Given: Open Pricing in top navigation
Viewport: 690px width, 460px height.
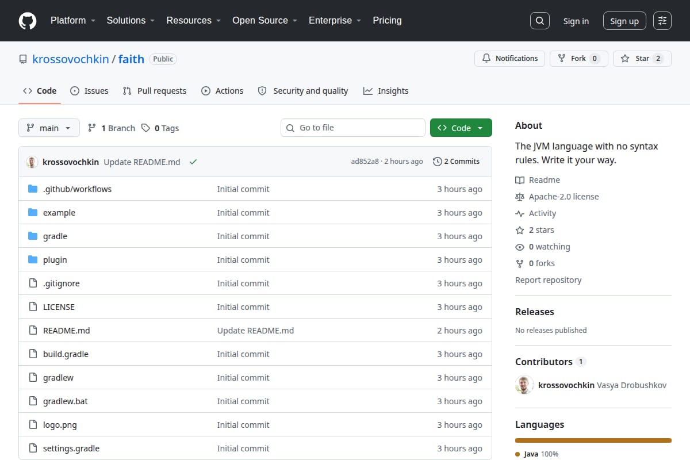Looking at the screenshot, I should pyautogui.click(x=387, y=21).
